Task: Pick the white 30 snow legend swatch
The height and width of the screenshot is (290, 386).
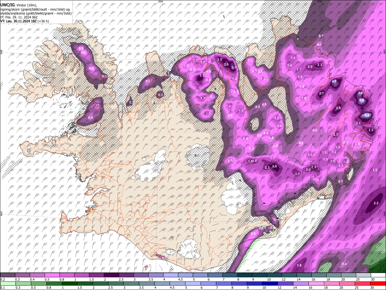Action: coord(378,275)
